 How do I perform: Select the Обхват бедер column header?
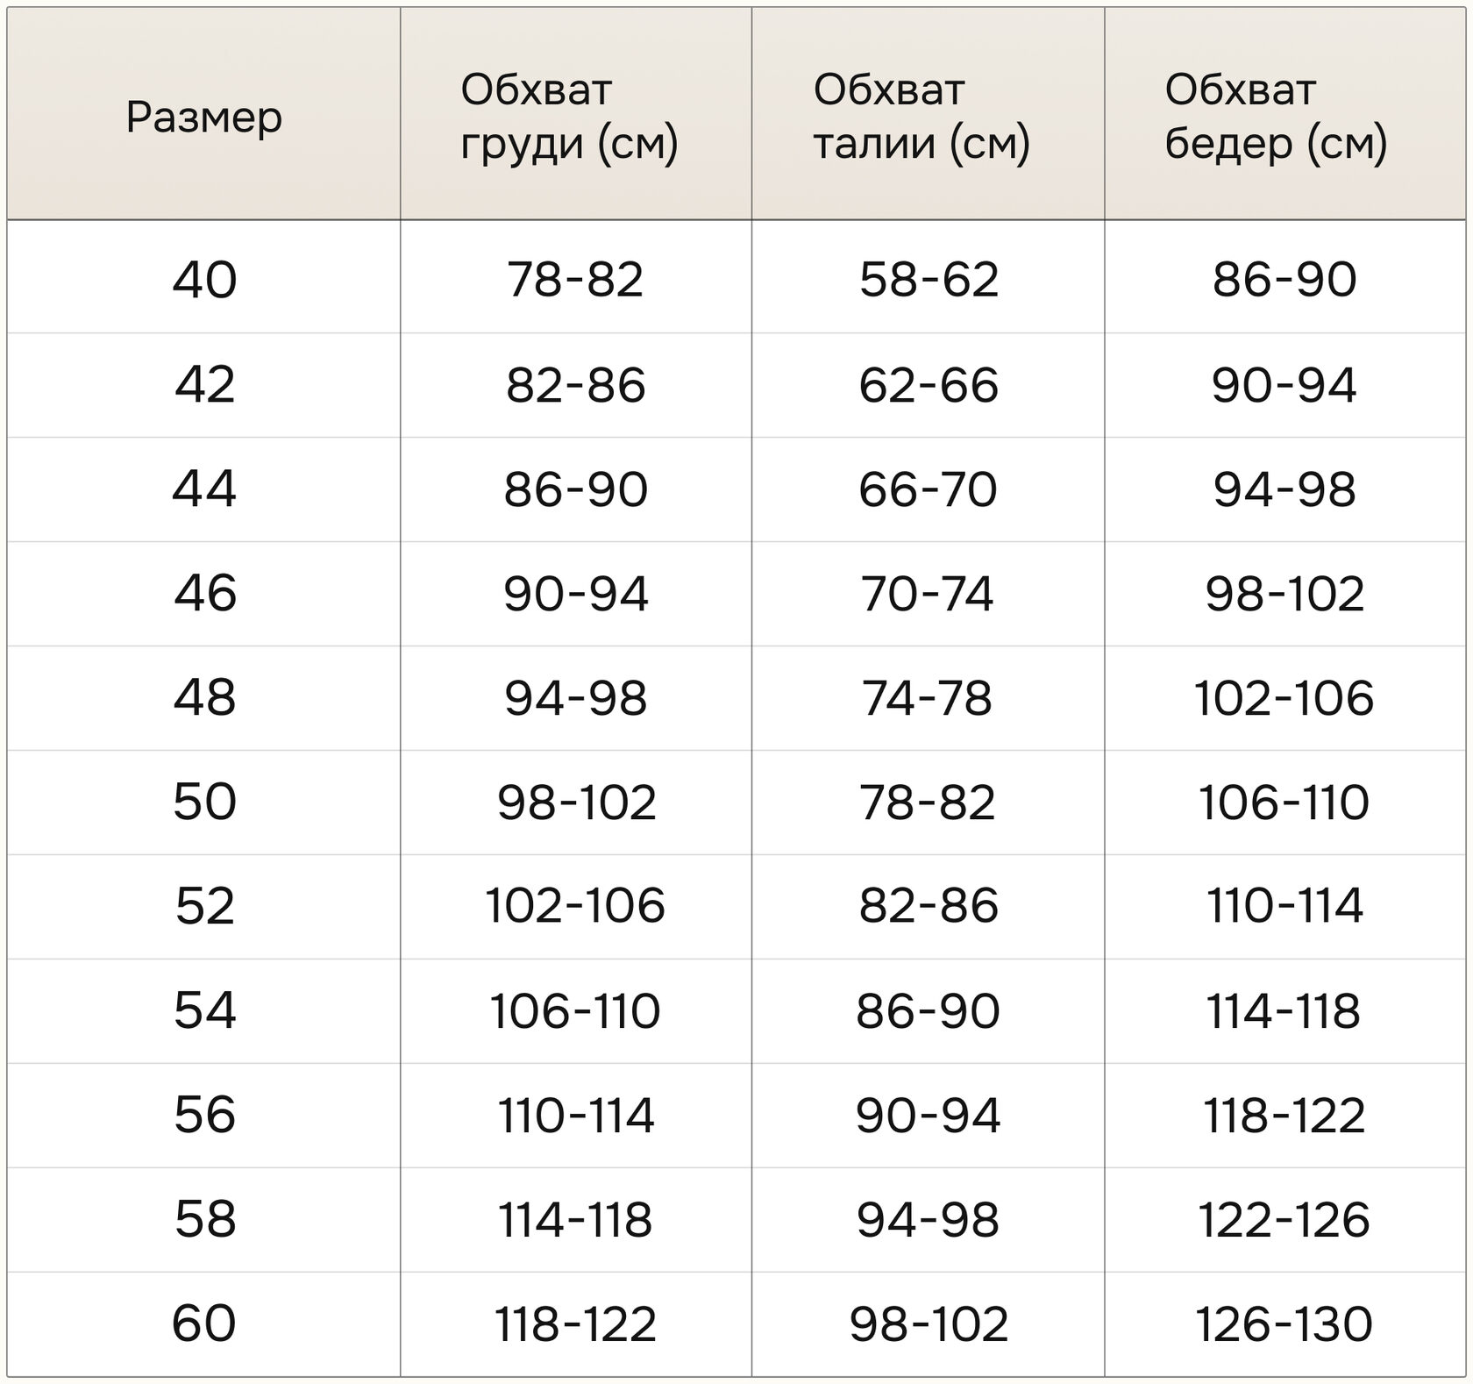click(x=1276, y=117)
